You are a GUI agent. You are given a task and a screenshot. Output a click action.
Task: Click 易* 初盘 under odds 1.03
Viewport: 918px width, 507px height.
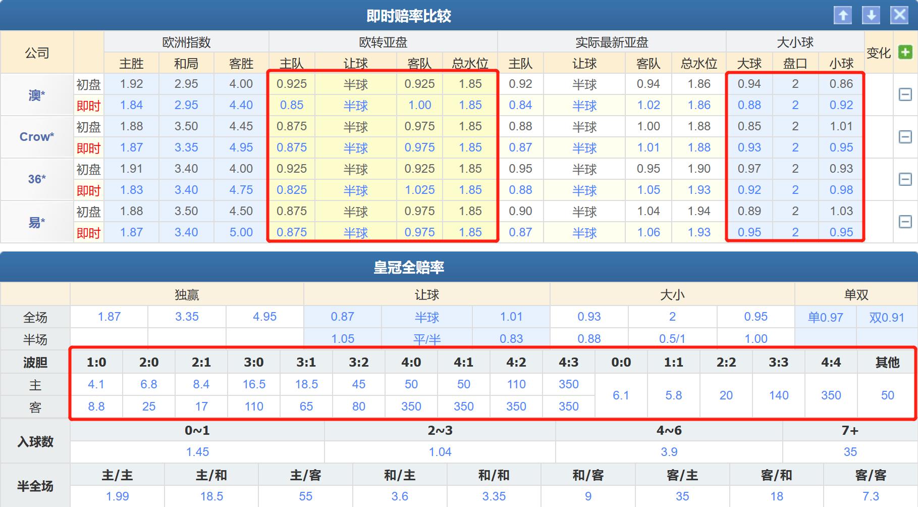[841, 211]
